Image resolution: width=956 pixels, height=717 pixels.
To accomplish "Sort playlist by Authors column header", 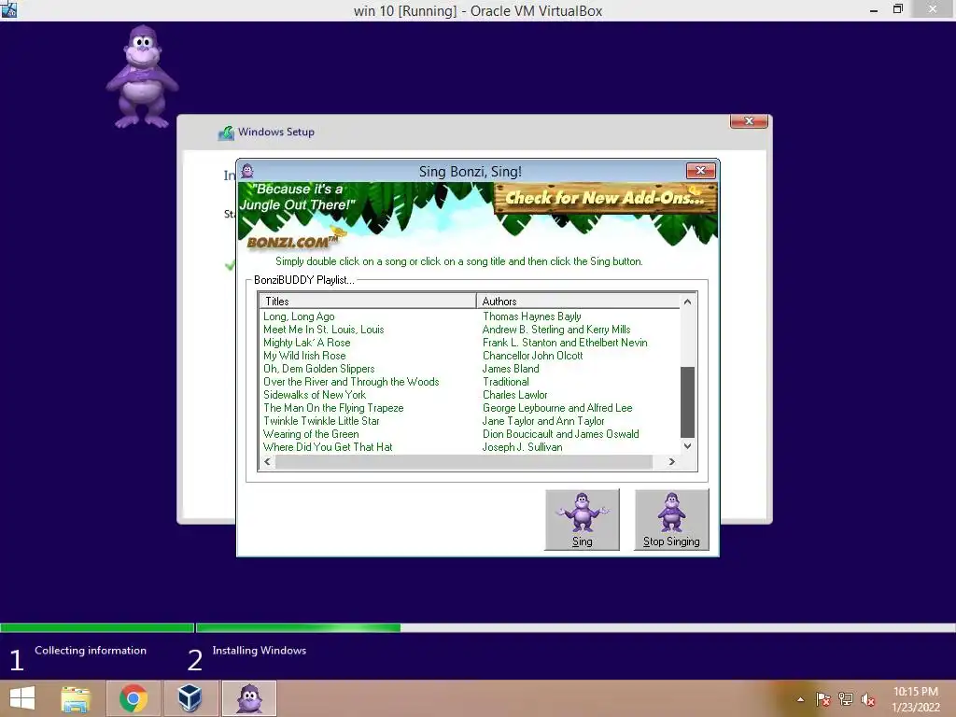I will [578, 302].
